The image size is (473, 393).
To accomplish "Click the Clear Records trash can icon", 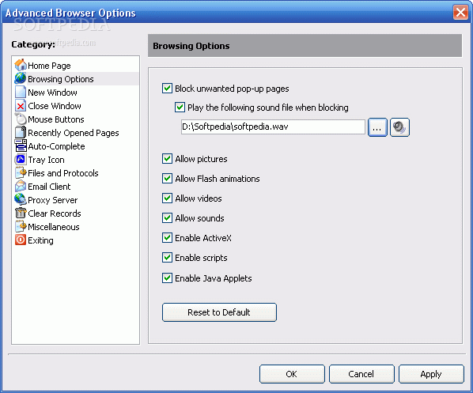I will pos(21,213).
